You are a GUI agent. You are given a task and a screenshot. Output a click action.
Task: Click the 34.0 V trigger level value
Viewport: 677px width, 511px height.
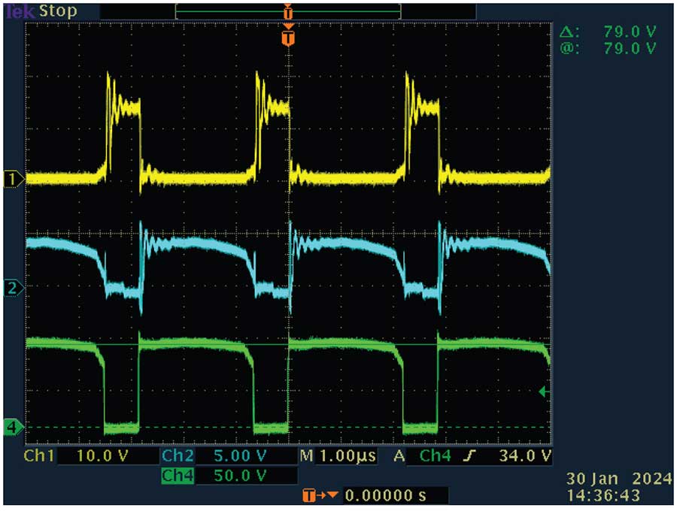coord(524,456)
